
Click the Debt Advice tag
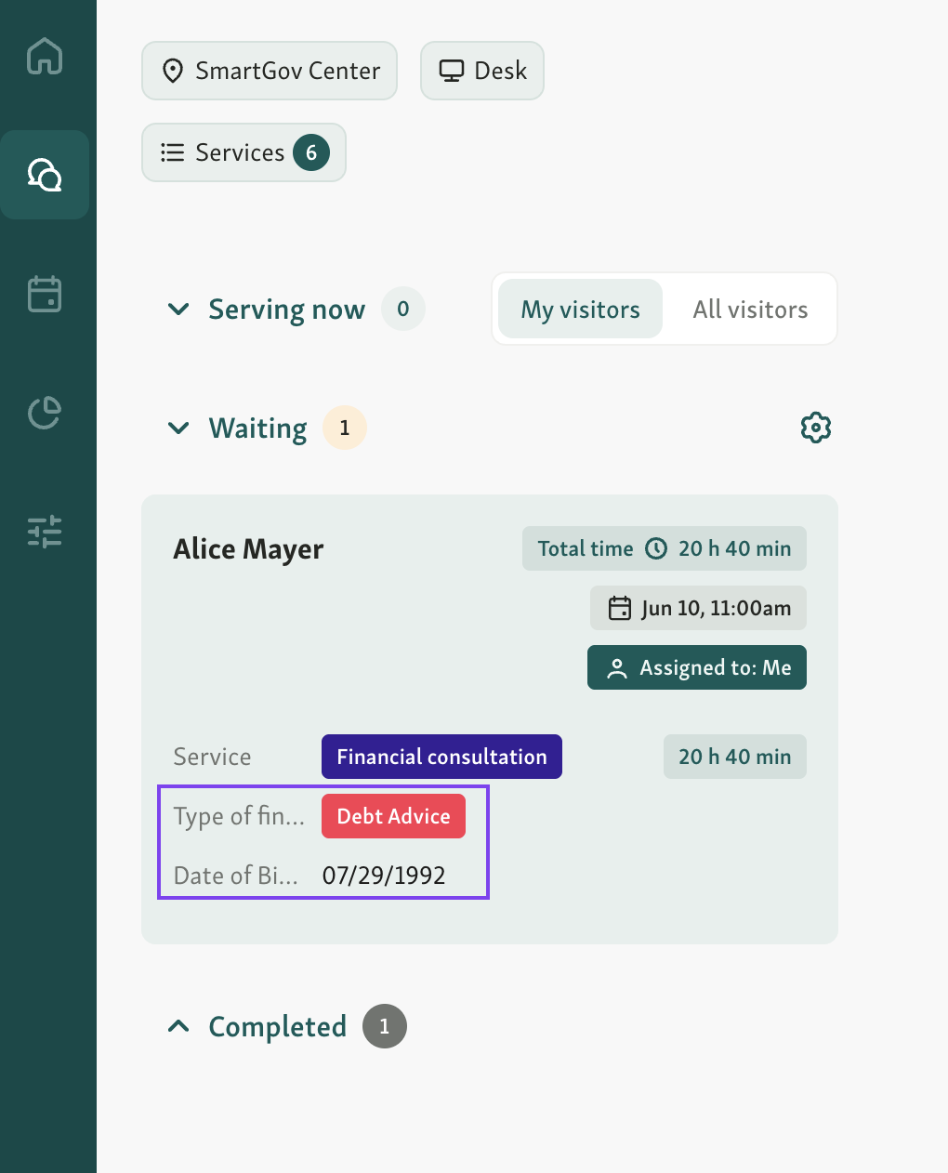[x=393, y=816]
